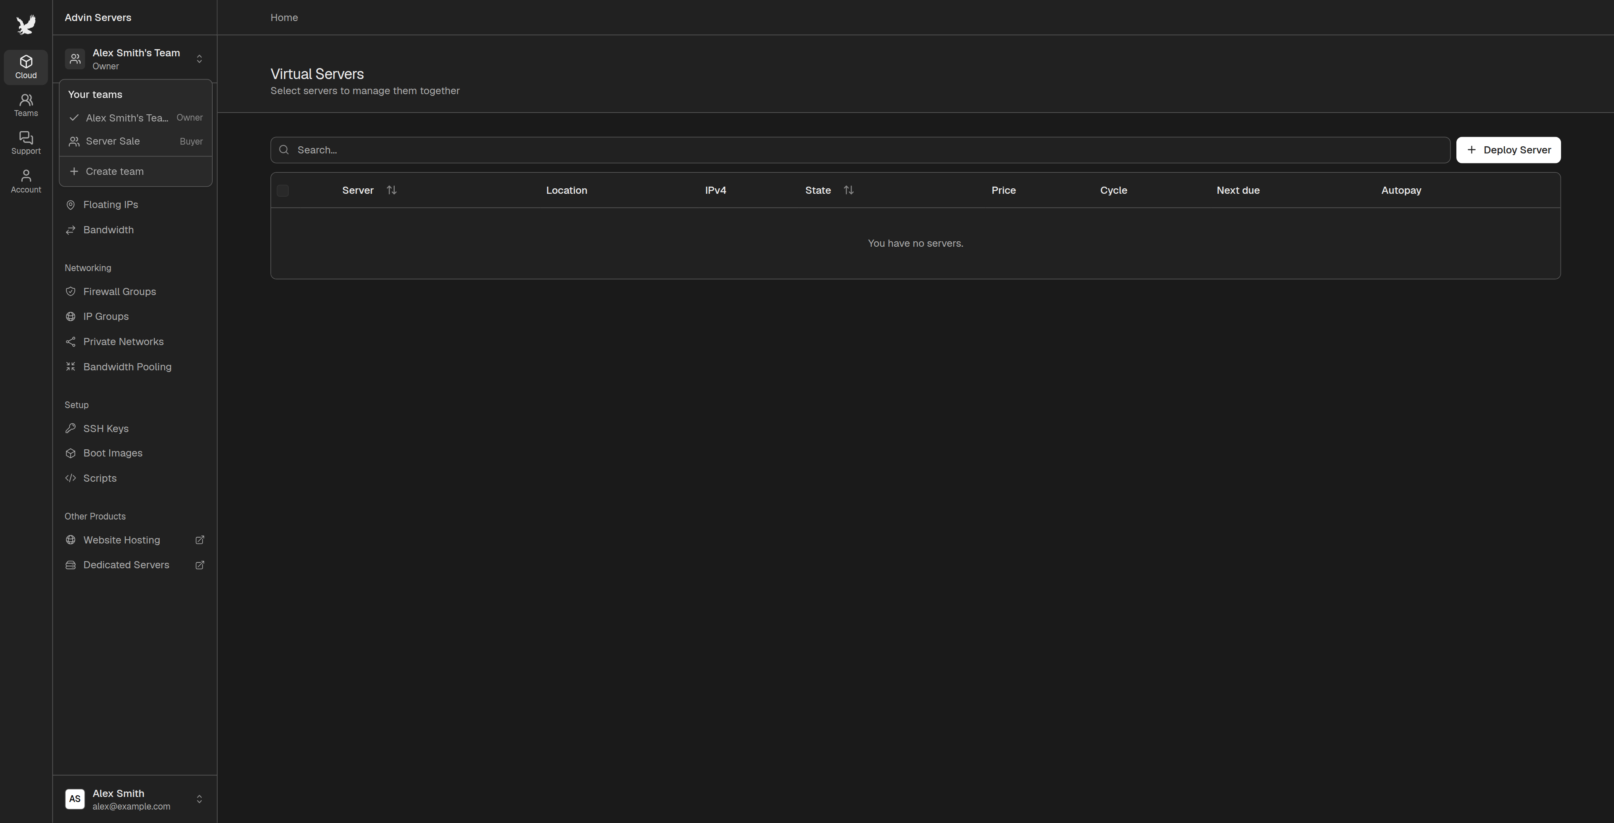
Task: Open Bandwidth Pooling
Action: tap(134, 367)
